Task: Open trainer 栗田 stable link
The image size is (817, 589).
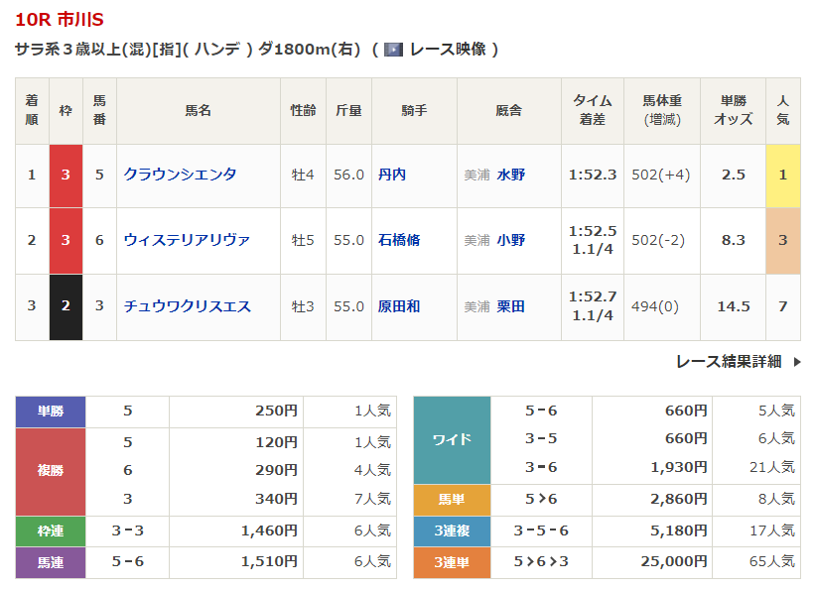Action: (x=511, y=306)
